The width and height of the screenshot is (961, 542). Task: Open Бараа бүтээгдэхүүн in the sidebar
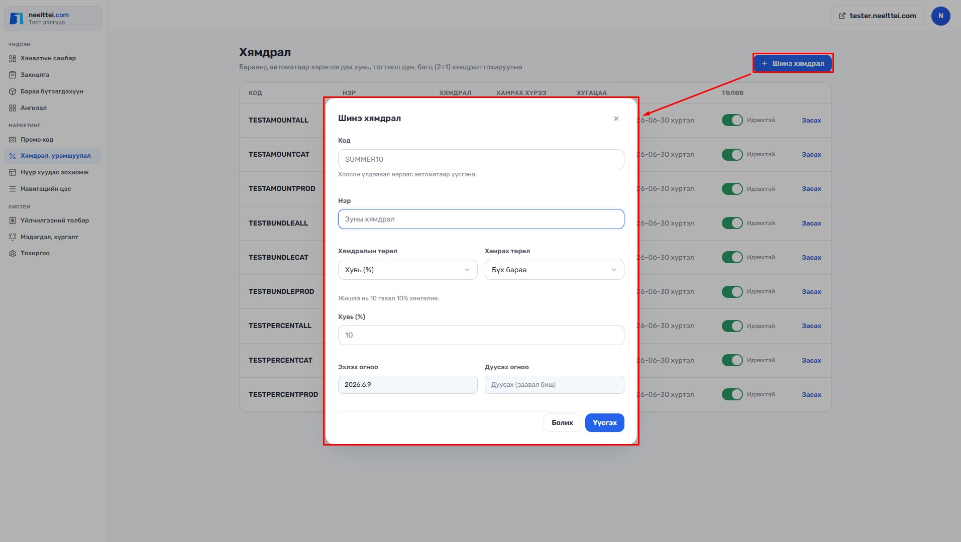click(x=53, y=91)
